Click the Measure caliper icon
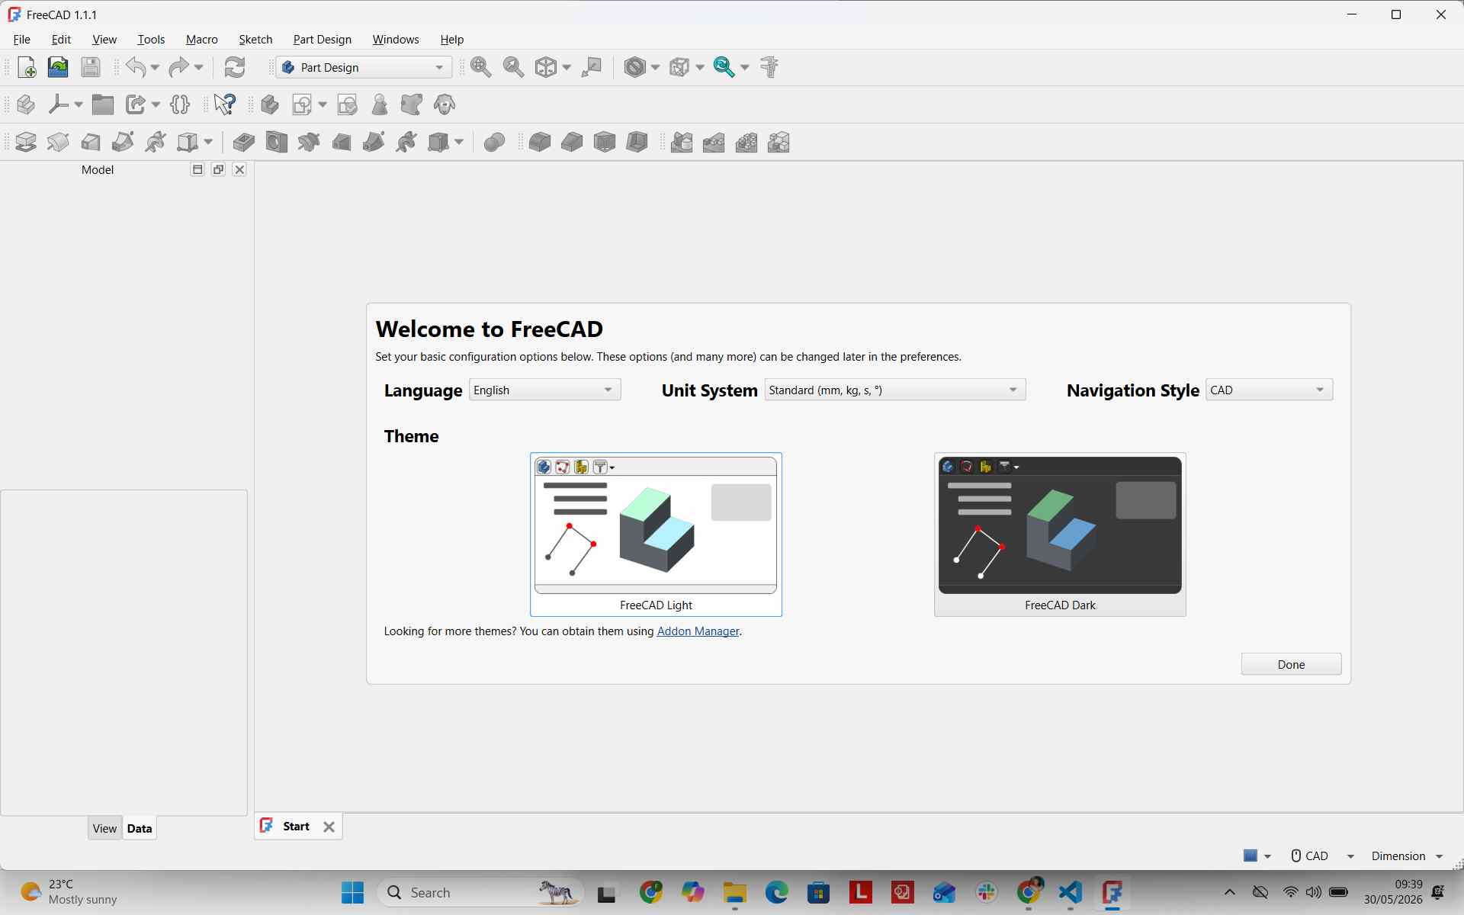This screenshot has height=915, width=1464. tap(770, 67)
